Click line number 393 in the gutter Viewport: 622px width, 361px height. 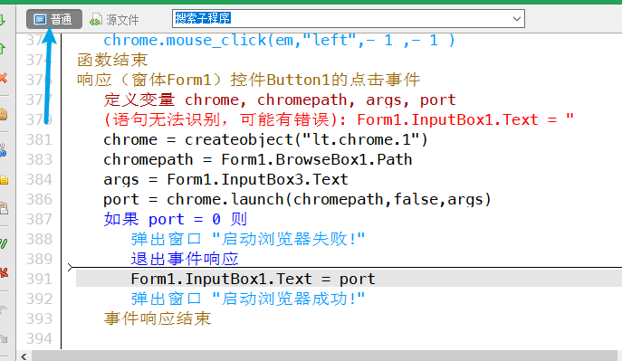click(x=39, y=318)
